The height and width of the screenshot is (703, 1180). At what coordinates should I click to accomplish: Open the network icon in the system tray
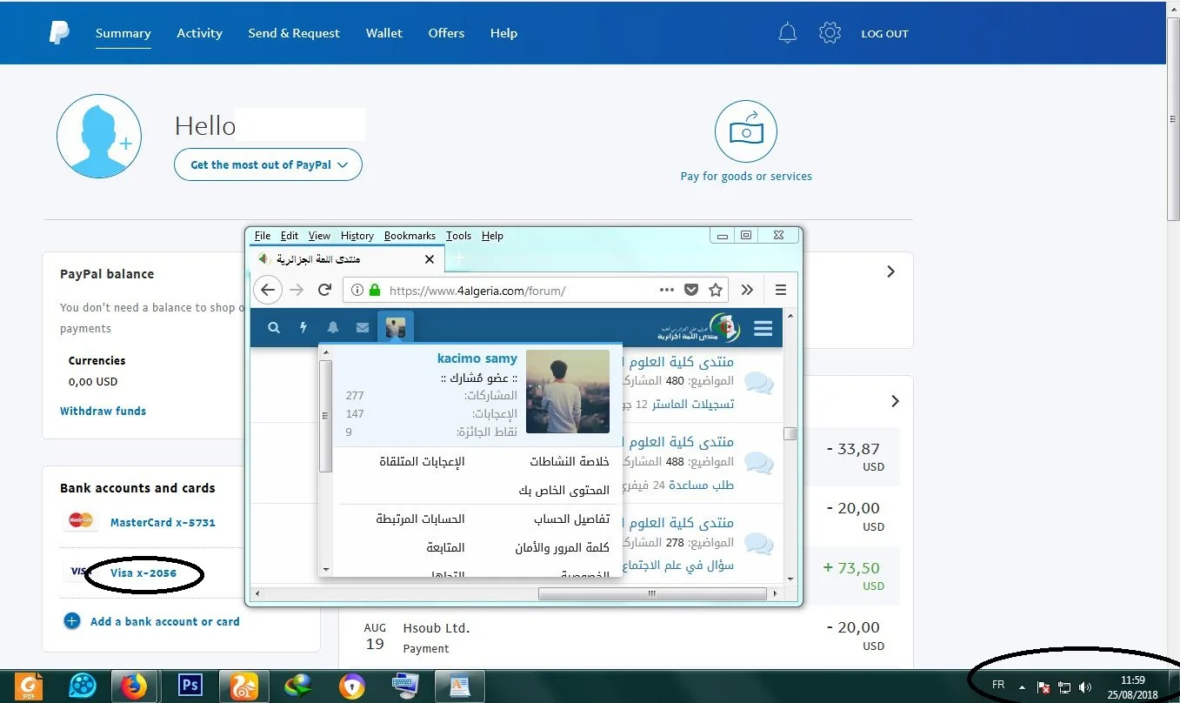click(x=1064, y=686)
